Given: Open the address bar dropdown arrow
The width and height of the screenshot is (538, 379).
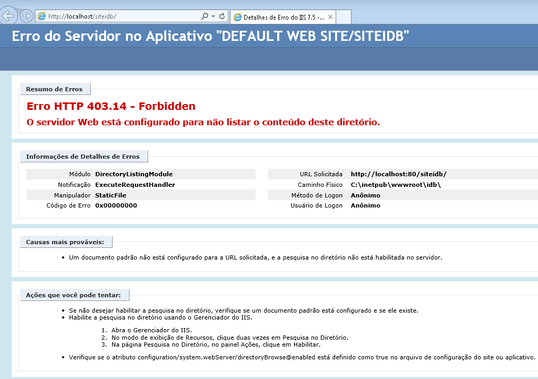Looking at the screenshot, I should coord(213,16).
